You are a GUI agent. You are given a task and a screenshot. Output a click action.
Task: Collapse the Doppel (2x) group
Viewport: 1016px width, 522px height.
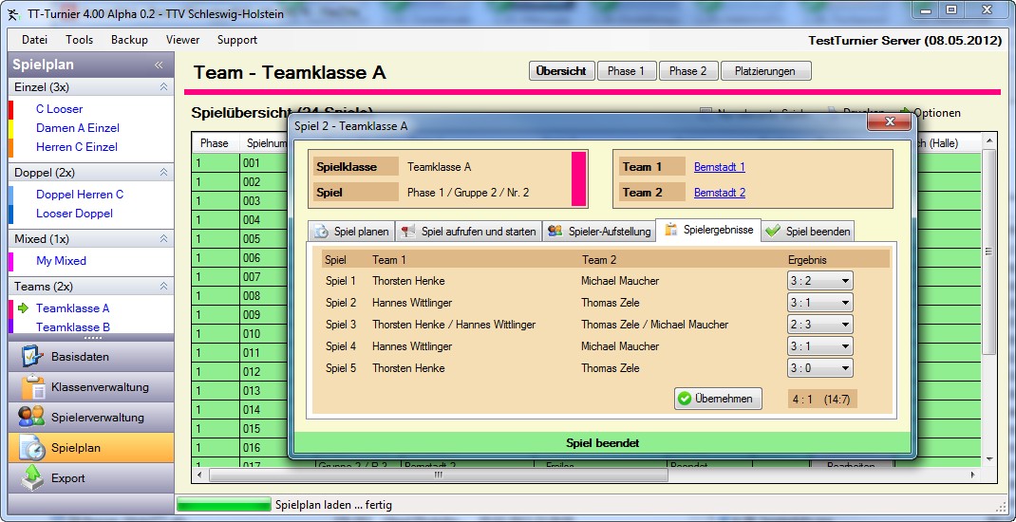pyautogui.click(x=163, y=173)
